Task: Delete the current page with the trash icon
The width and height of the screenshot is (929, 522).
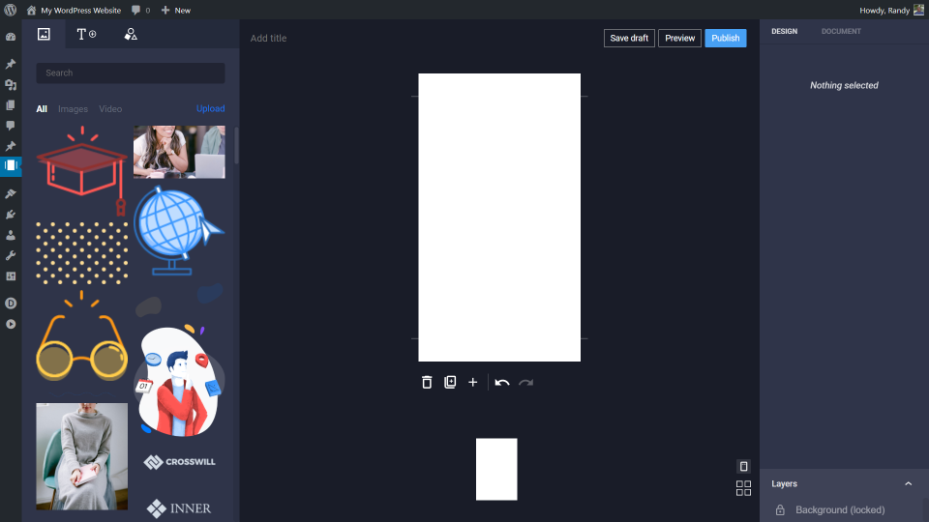Action: coord(427,383)
